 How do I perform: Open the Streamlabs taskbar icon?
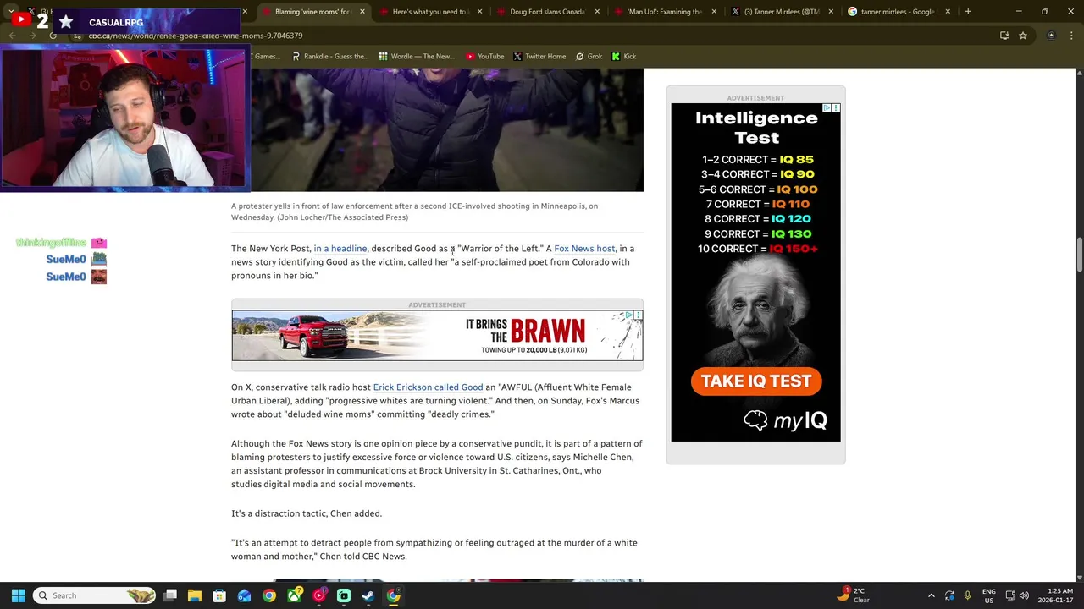click(x=344, y=595)
